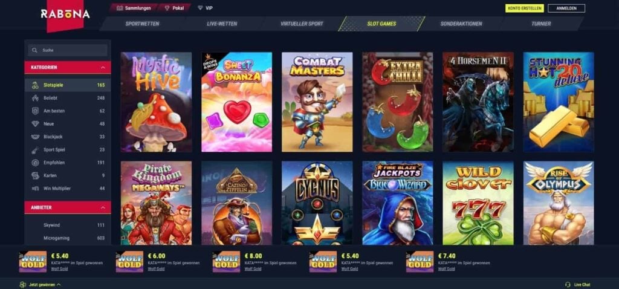Click the Karten cards icon
The image size is (619, 289).
pyautogui.click(x=35, y=175)
